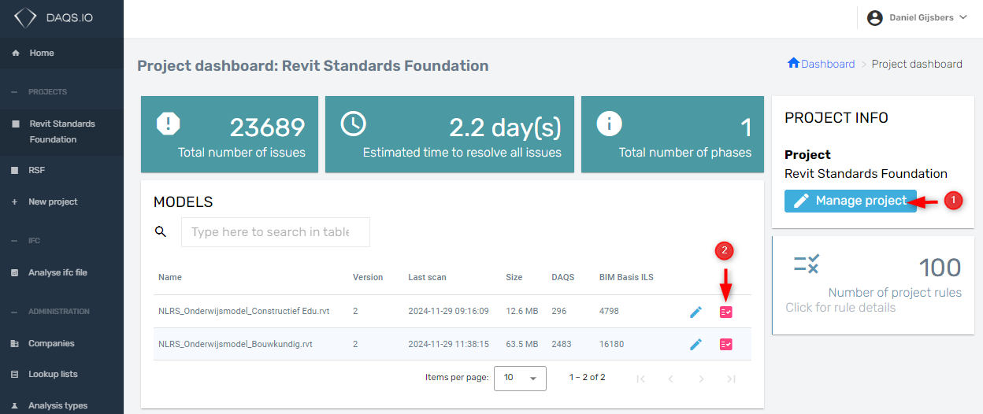Click BIM Basis ILS value 16180
The height and width of the screenshot is (414, 983).
click(x=611, y=344)
